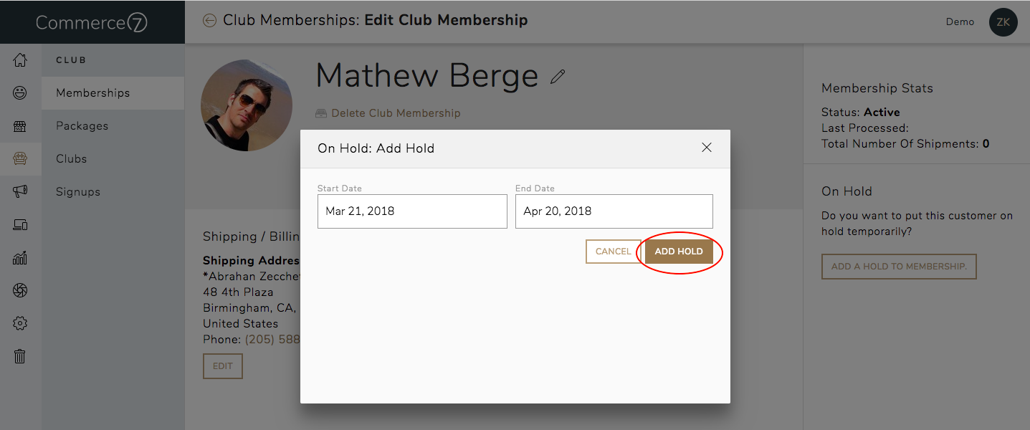Image resolution: width=1030 pixels, height=430 pixels.
Task: Click the End Date field
Action: point(614,211)
